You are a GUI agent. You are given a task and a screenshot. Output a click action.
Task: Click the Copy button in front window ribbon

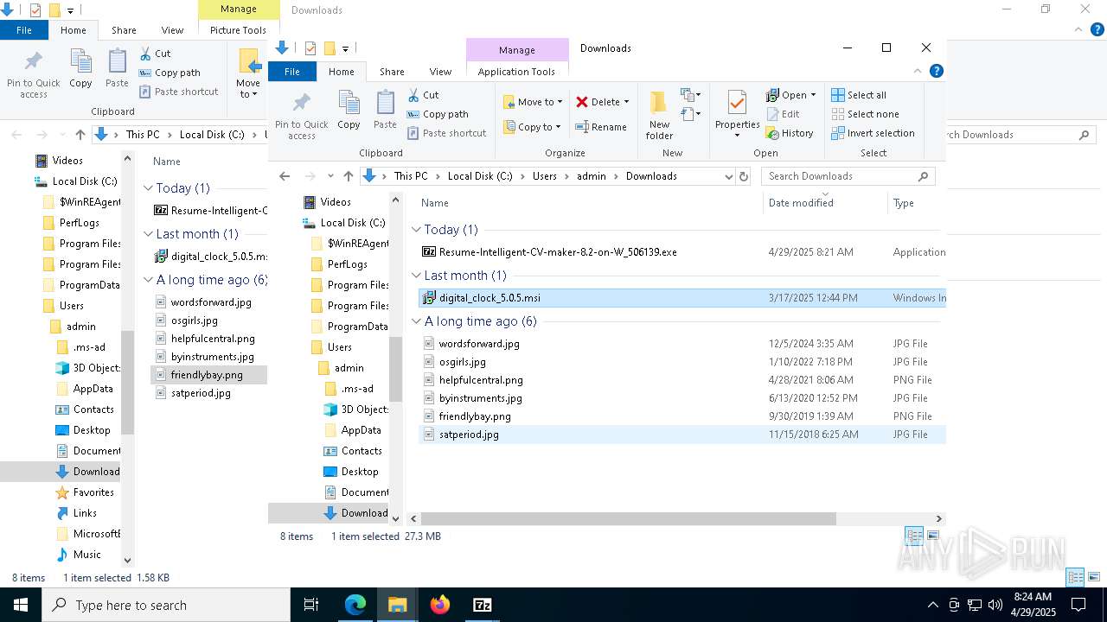coord(349,110)
